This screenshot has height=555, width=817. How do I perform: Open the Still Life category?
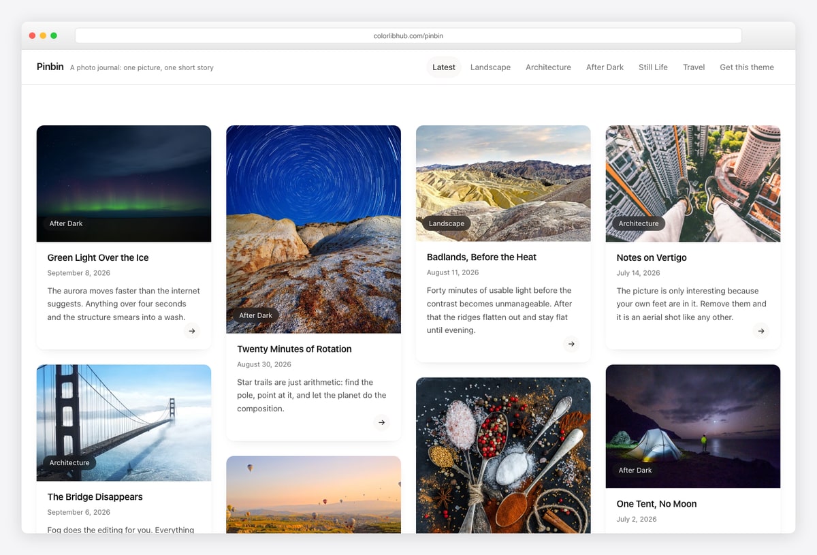[x=653, y=67]
